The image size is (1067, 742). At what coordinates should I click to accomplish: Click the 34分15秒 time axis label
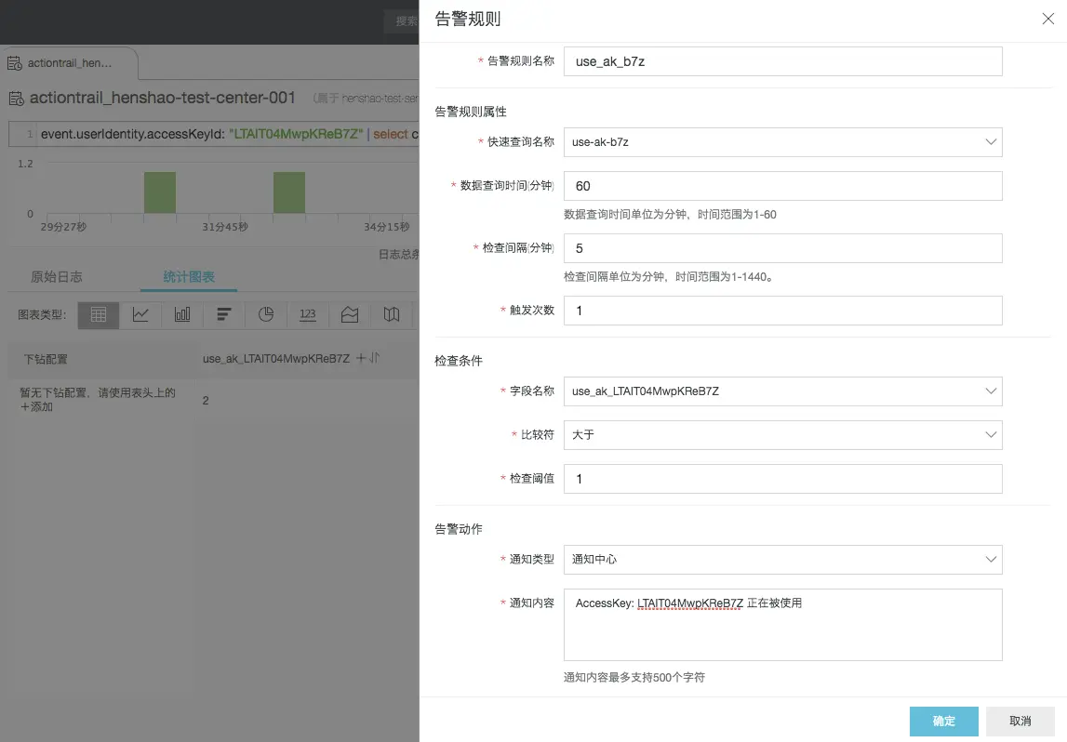386,227
